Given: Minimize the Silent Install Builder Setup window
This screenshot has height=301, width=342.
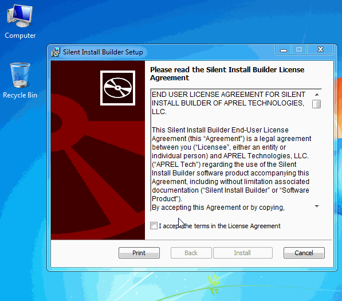Looking at the screenshot, I should [284, 50].
